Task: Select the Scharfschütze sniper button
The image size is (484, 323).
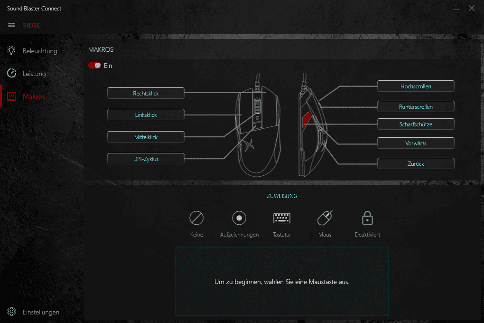Action: (x=416, y=124)
